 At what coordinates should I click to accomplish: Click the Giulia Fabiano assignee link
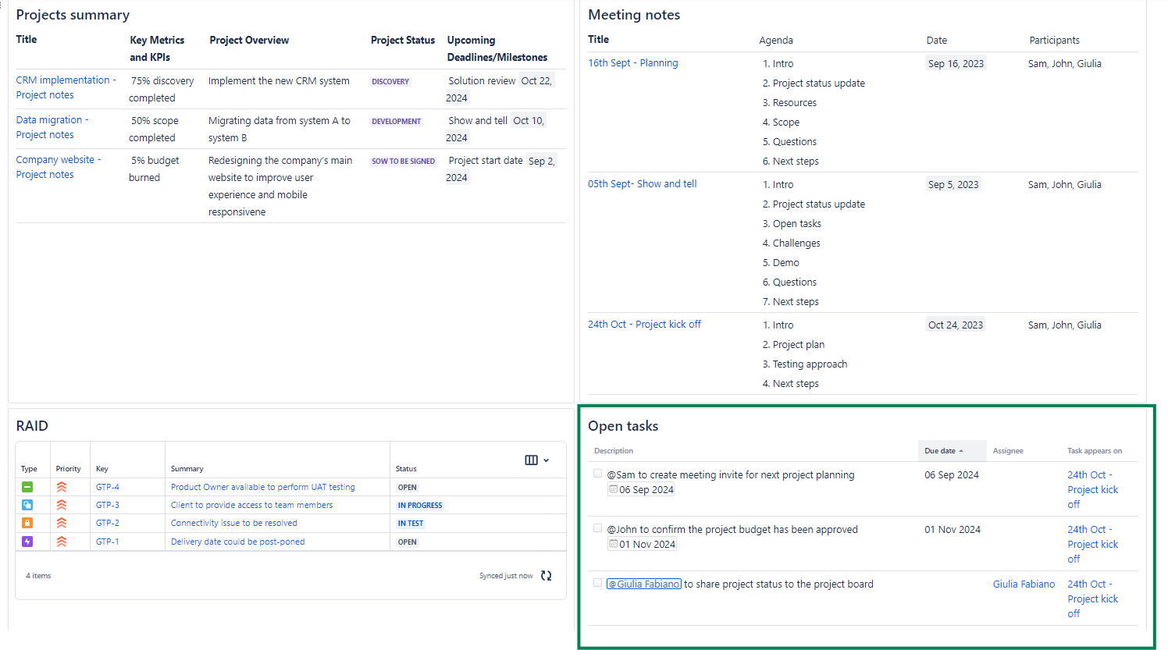tap(1024, 584)
